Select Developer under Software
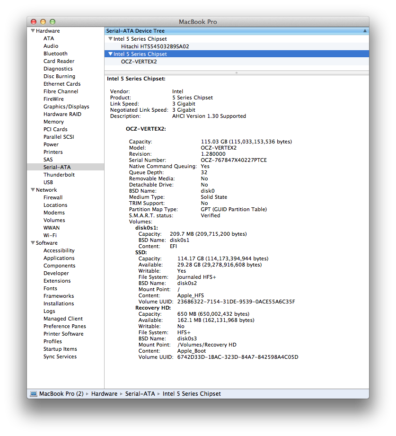Screen dimensions: 396x436 pyautogui.click(x=56, y=273)
